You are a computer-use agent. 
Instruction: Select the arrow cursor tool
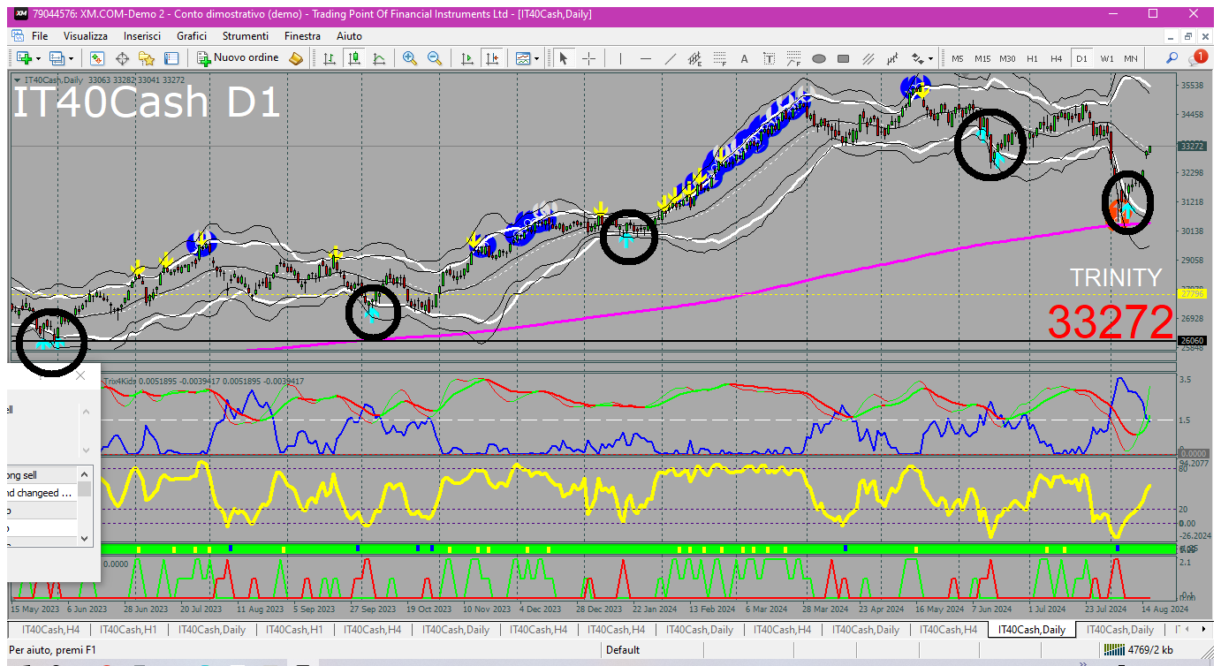pyautogui.click(x=564, y=58)
